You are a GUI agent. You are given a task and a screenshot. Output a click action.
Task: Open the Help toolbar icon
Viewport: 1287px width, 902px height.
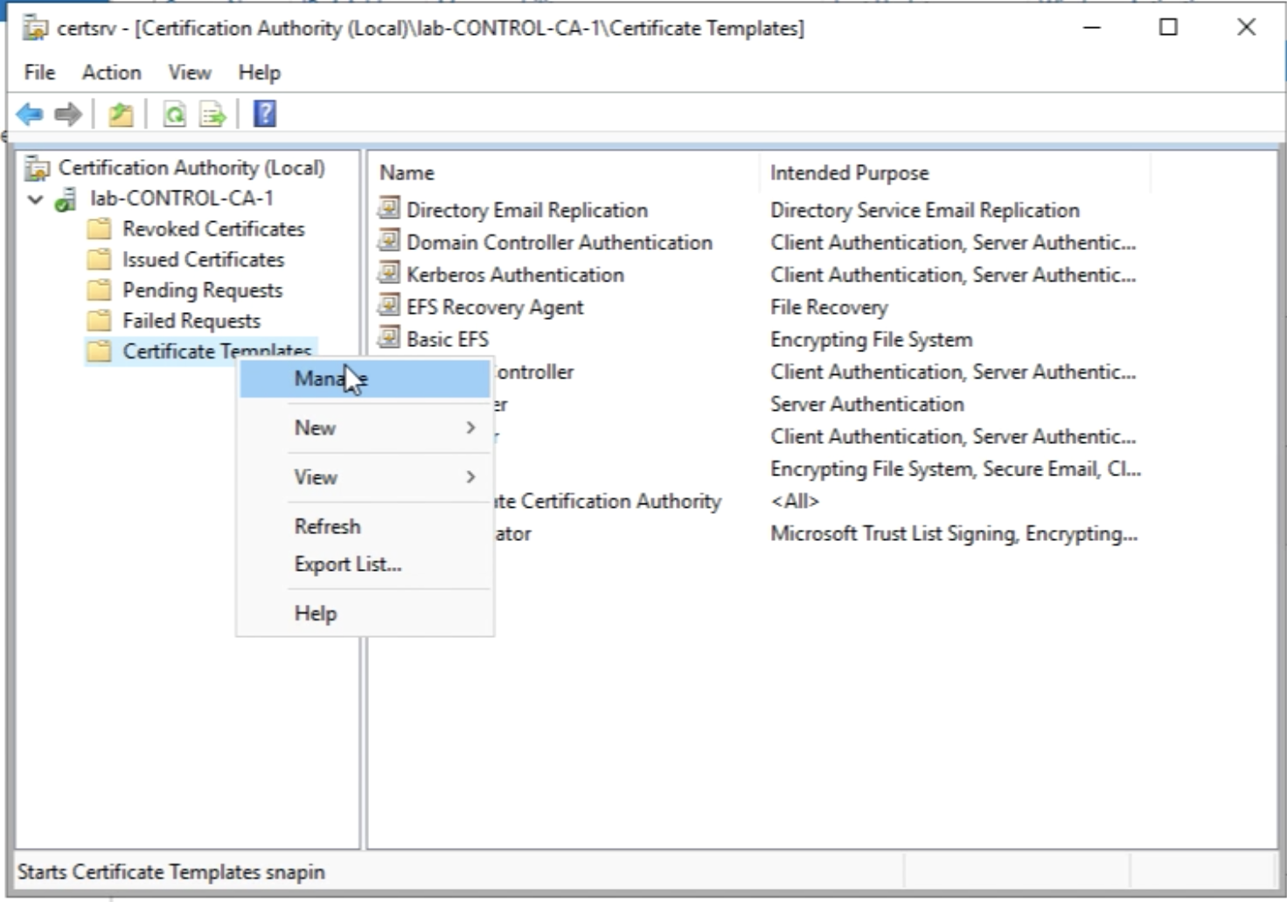pyautogui.click(x=264, y=114)
